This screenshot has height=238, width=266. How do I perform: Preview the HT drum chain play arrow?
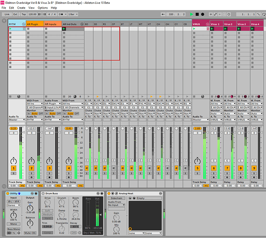(152, 97)
